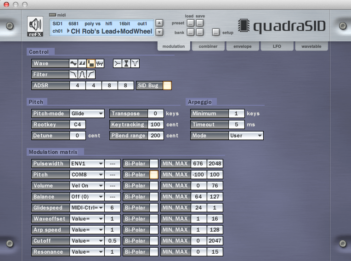Toggle the SID Bug switch
The height and width of the screenshot is (261, 351).
[x=167, y=85]
